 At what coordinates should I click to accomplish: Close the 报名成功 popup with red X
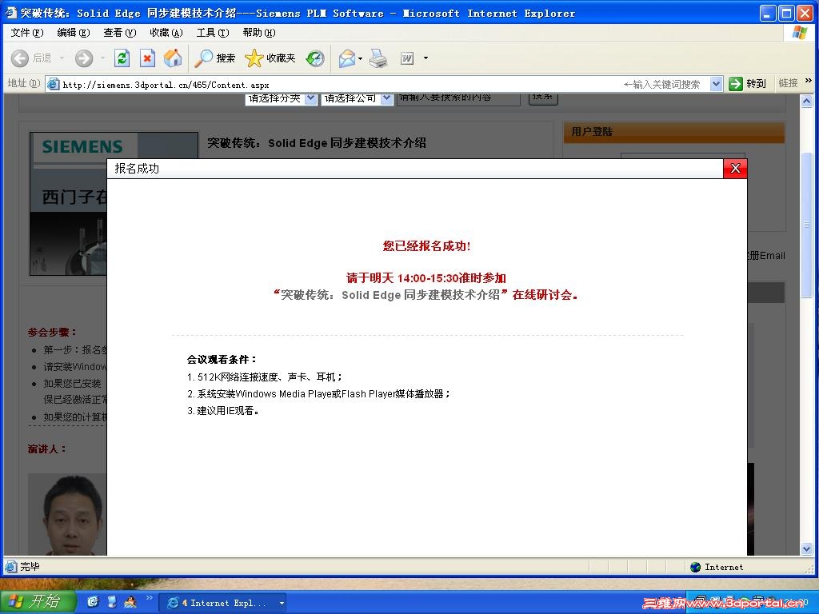pyautogui.click(x=736, y=168)
